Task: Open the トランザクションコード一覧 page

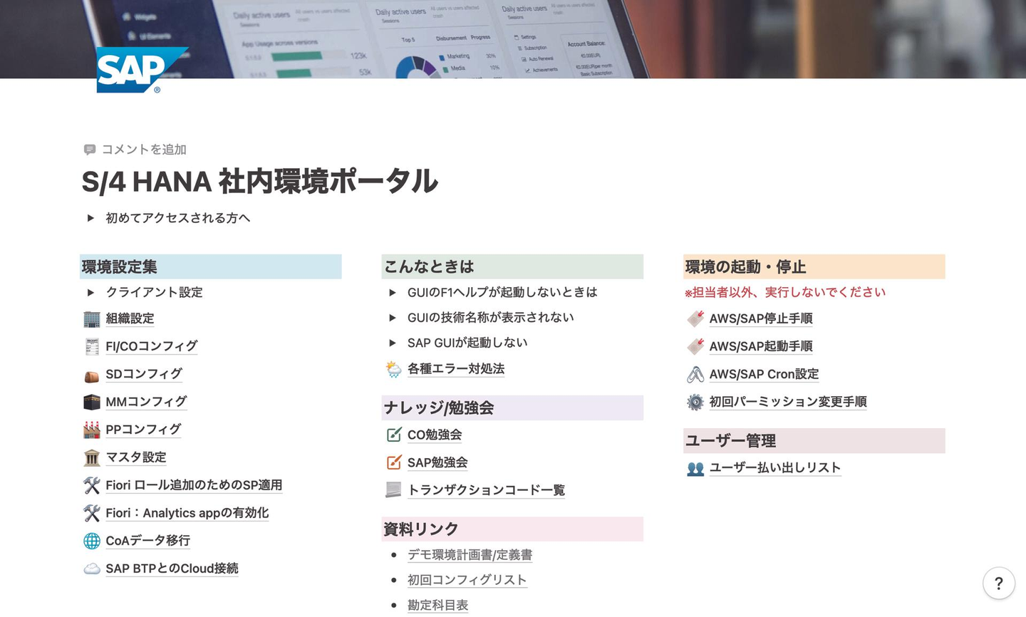Action: click(x=487, y=490)
